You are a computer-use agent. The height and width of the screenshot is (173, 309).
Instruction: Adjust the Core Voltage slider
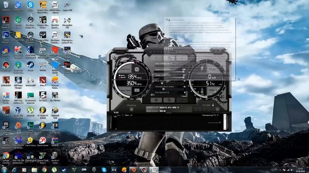(x=170, y=66)
